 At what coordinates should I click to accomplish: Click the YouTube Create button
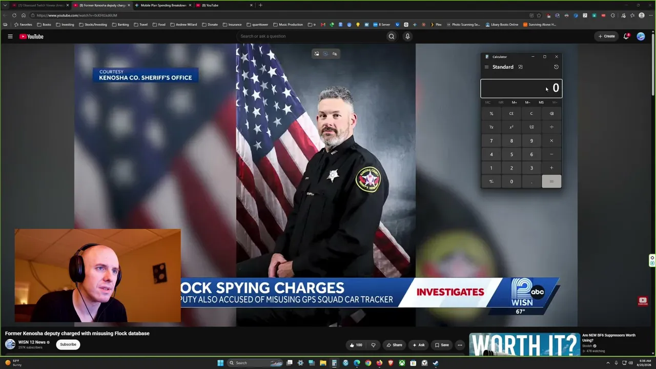pyautogui.click(x=606, y=36)
